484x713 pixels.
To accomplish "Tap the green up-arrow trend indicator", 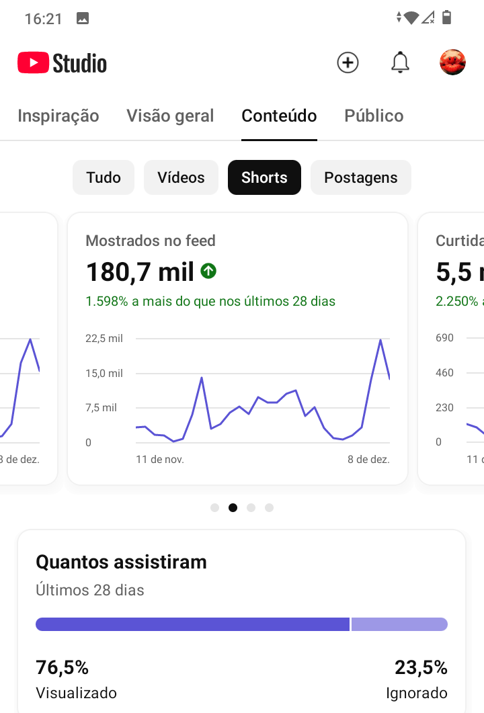I will pyautogui.click(x=208, y=271).
